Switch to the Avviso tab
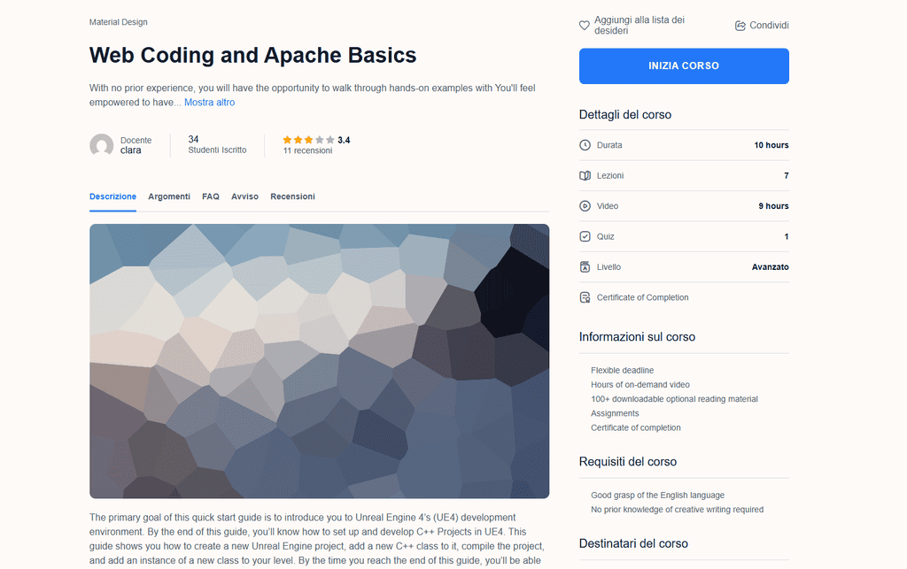The height and width of the screenshot is (569, 907). 244,196
